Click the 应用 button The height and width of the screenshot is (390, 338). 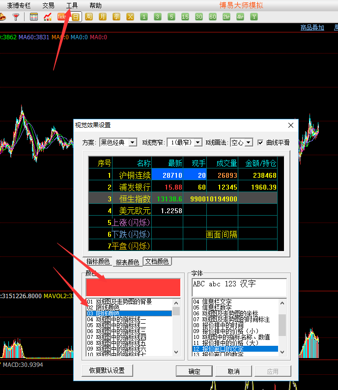click(x=273, y=371)
